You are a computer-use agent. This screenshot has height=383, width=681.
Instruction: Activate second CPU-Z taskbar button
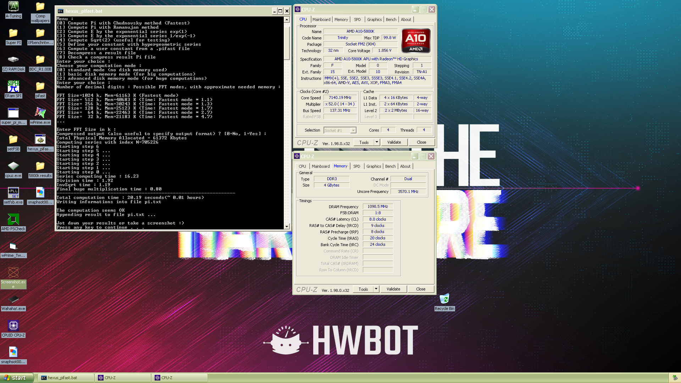coord(179,378)
